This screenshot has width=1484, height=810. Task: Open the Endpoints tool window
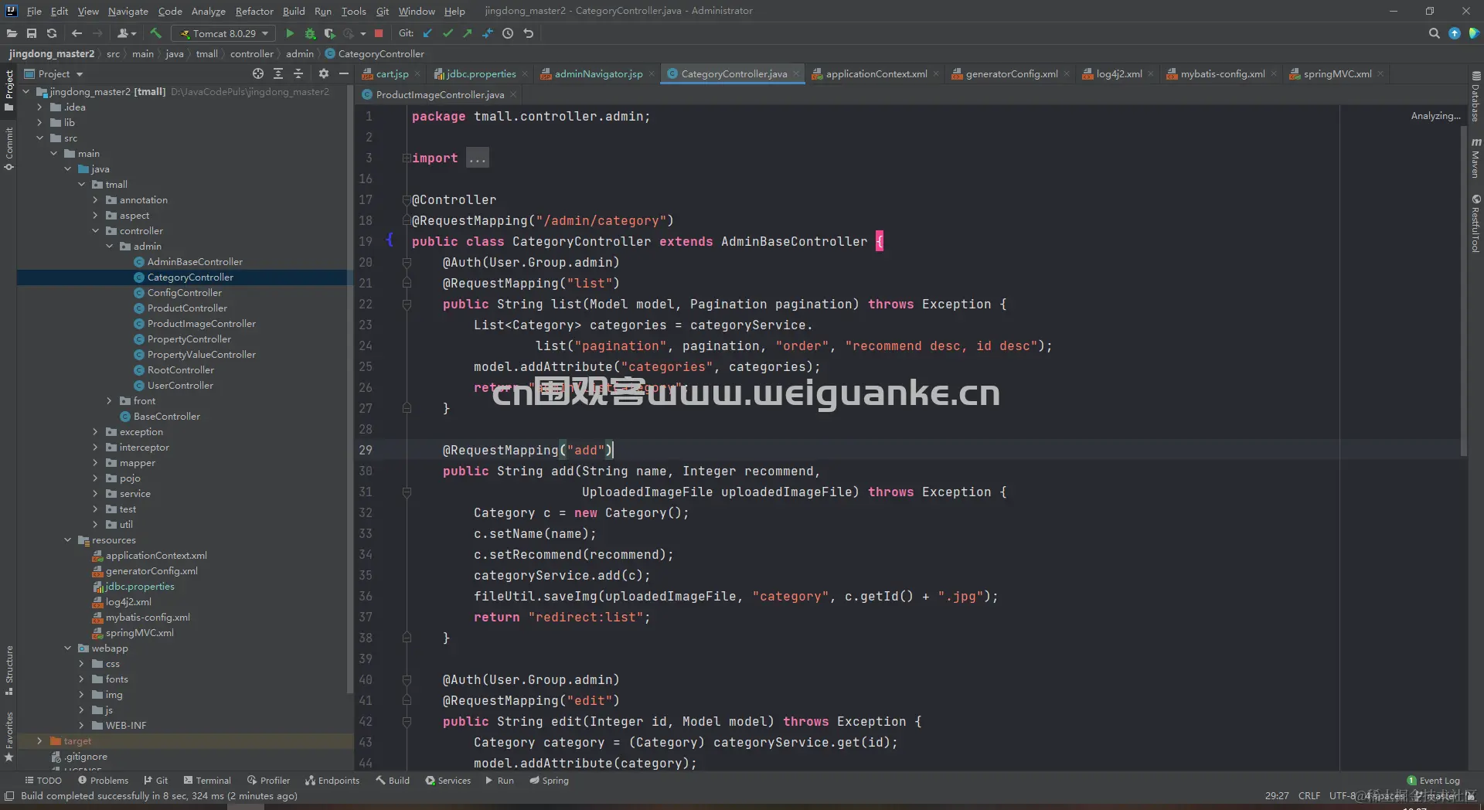coord(332,781)
